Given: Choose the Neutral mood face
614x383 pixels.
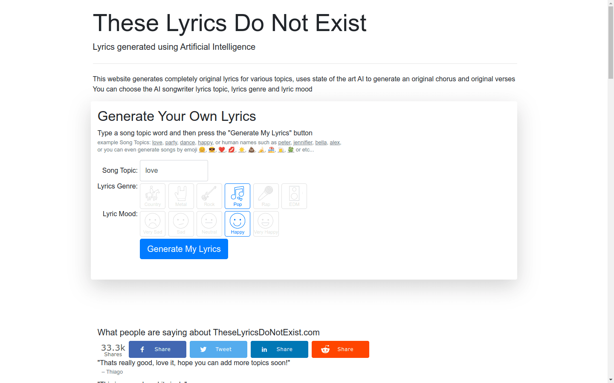Looking at the screenshot, I should click(x=209, y=223).
